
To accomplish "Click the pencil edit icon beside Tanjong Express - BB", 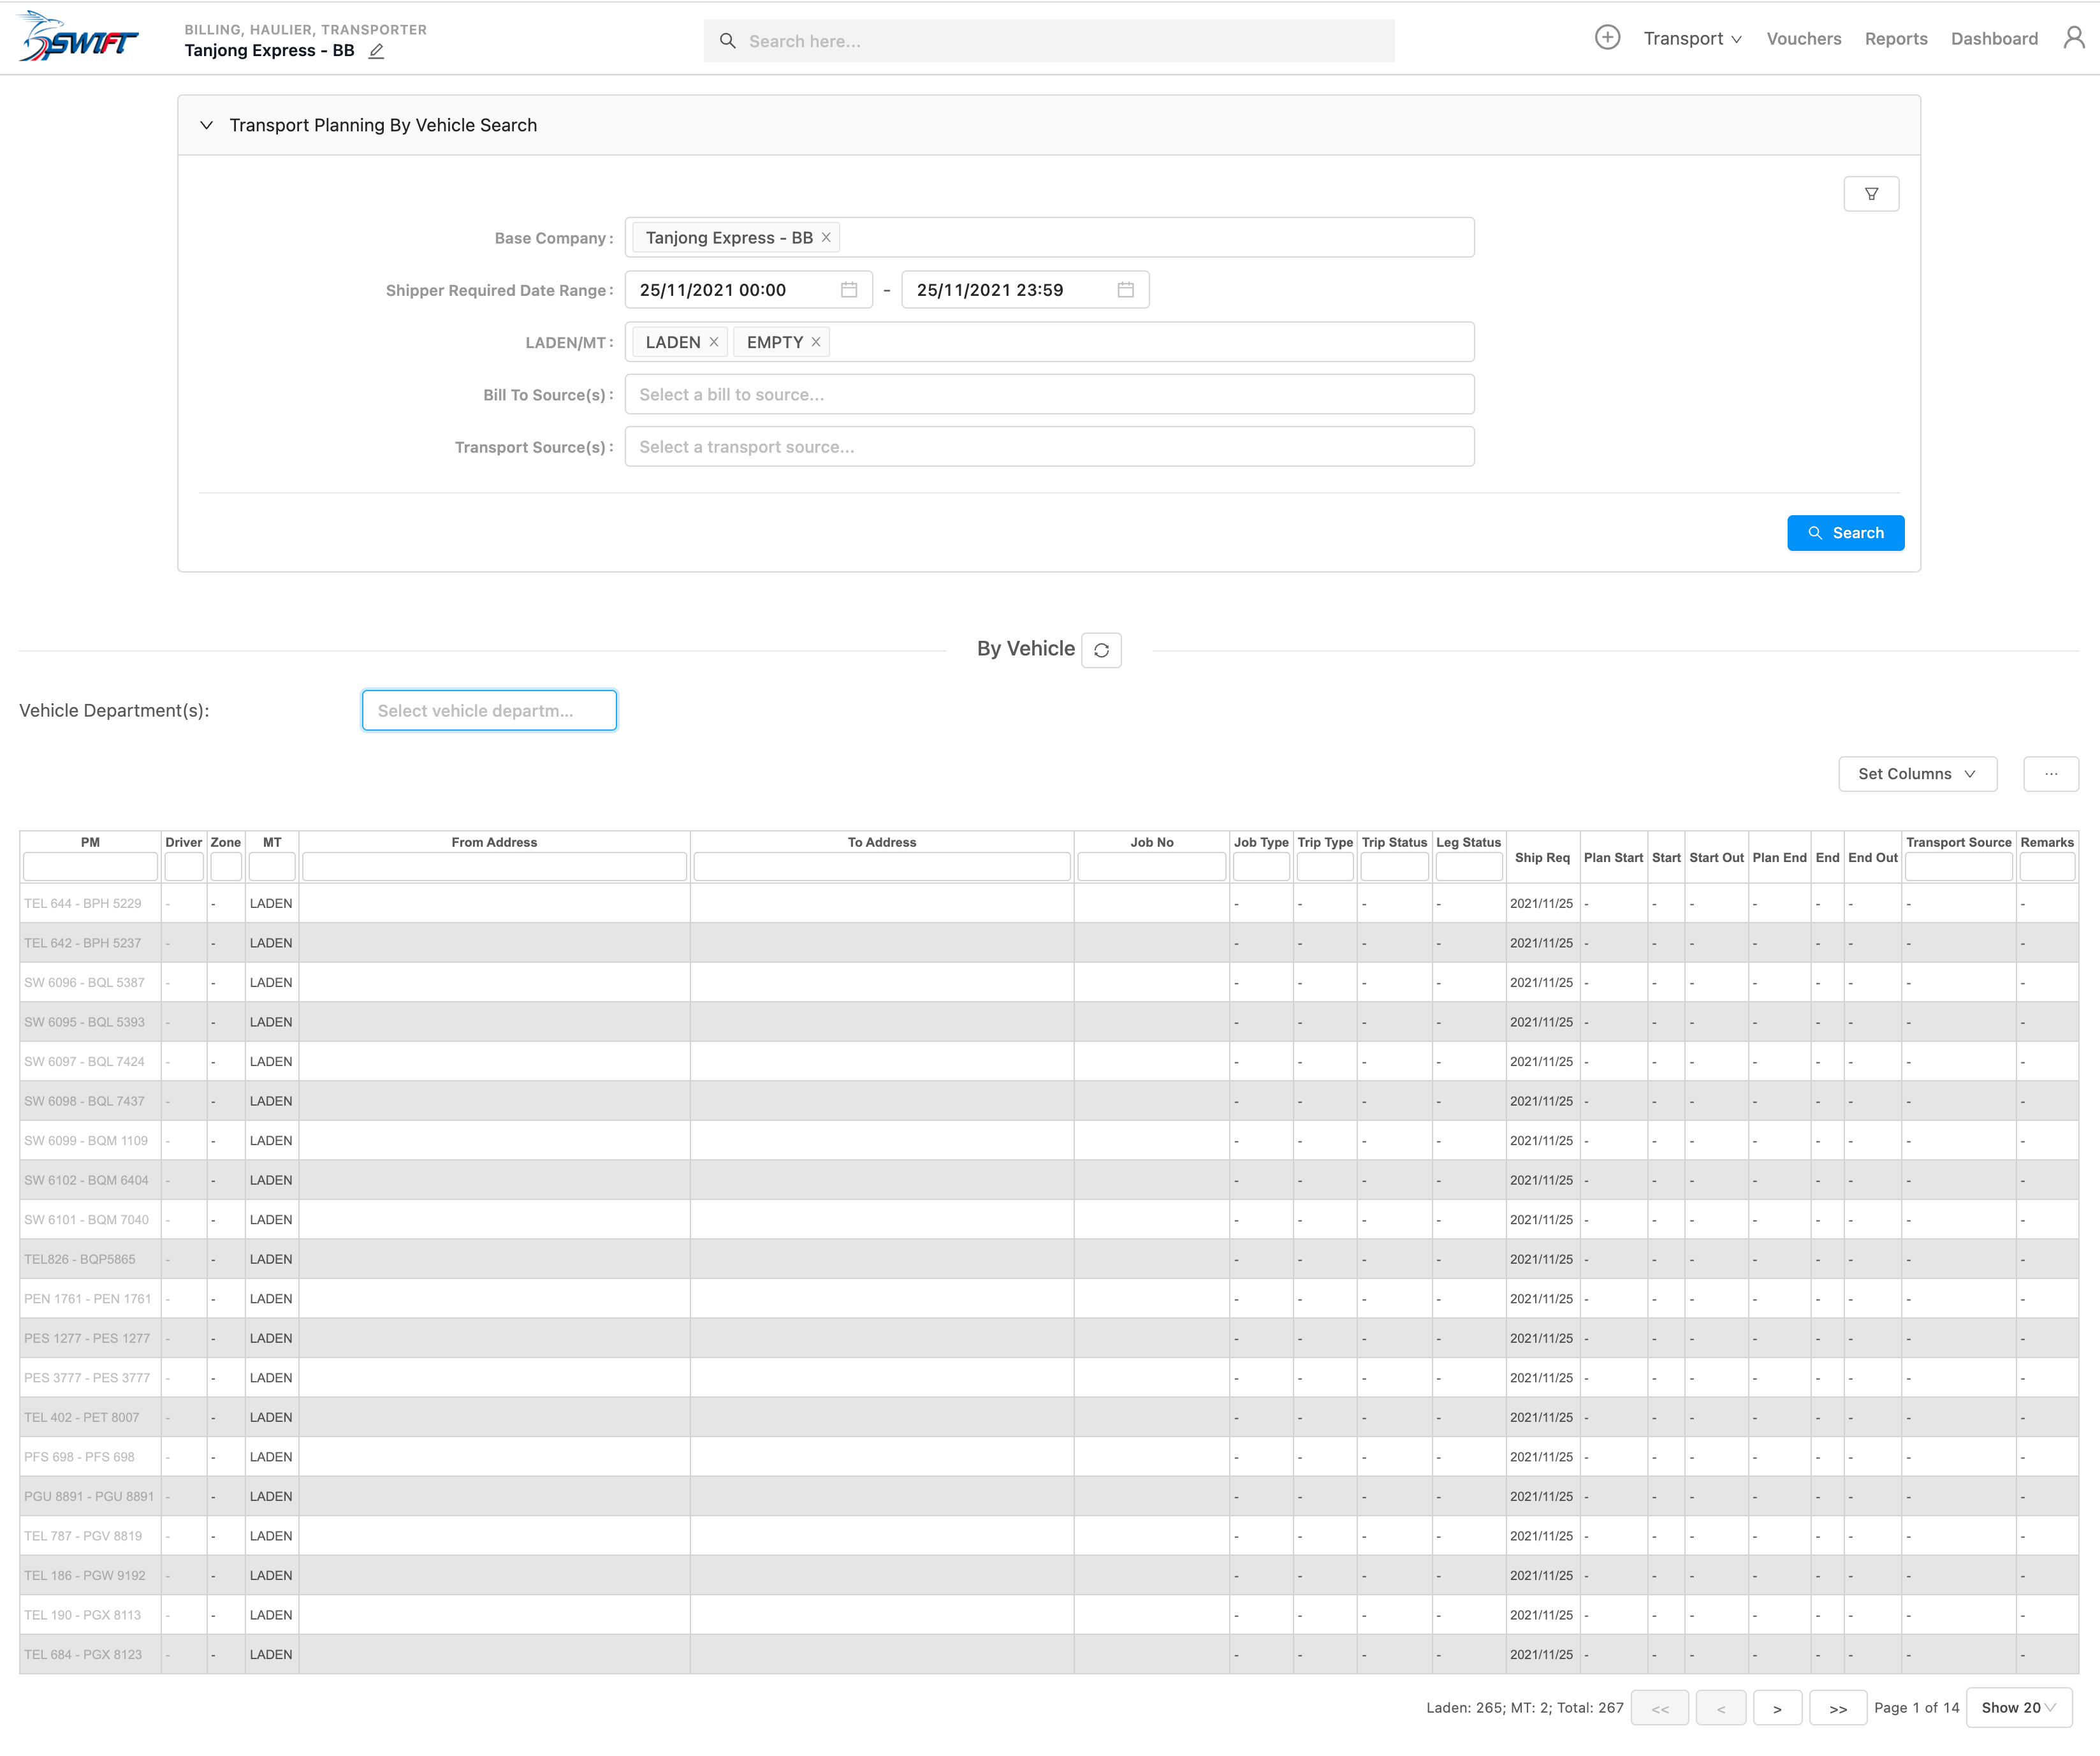I will (376, 51).
